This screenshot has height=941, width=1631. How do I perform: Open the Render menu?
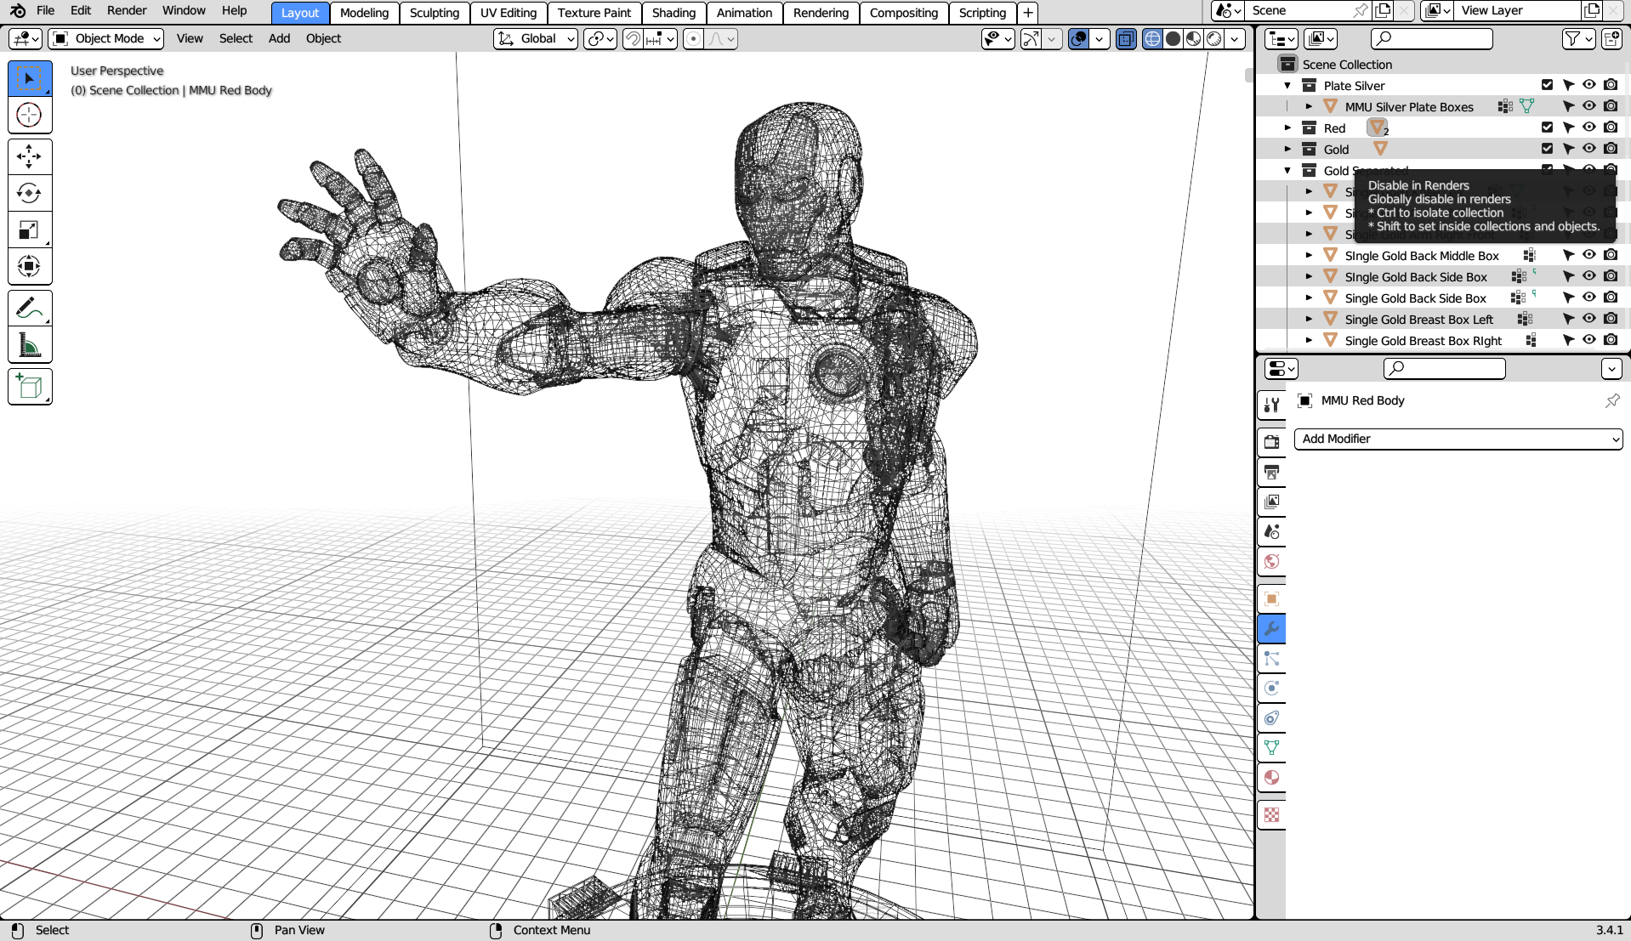[127, 10]
